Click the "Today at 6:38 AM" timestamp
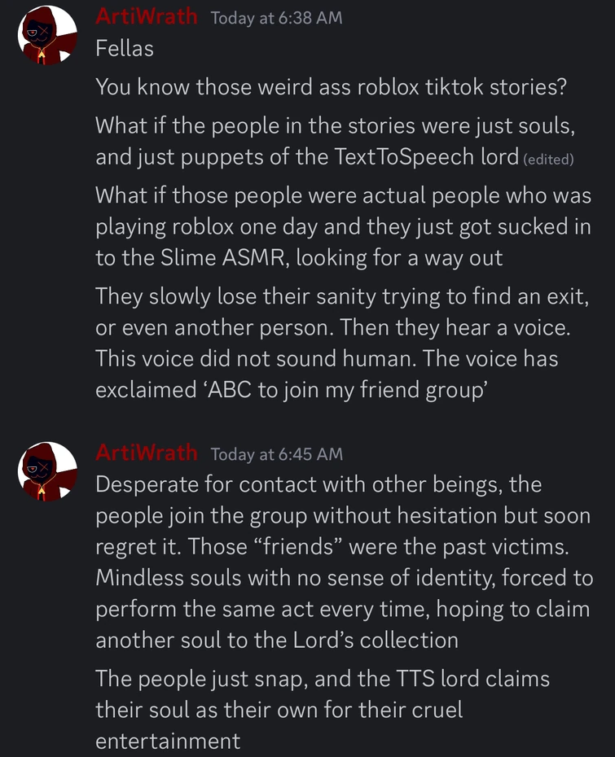The width and height of the screenshot is (615, 757). click(276, 18)
